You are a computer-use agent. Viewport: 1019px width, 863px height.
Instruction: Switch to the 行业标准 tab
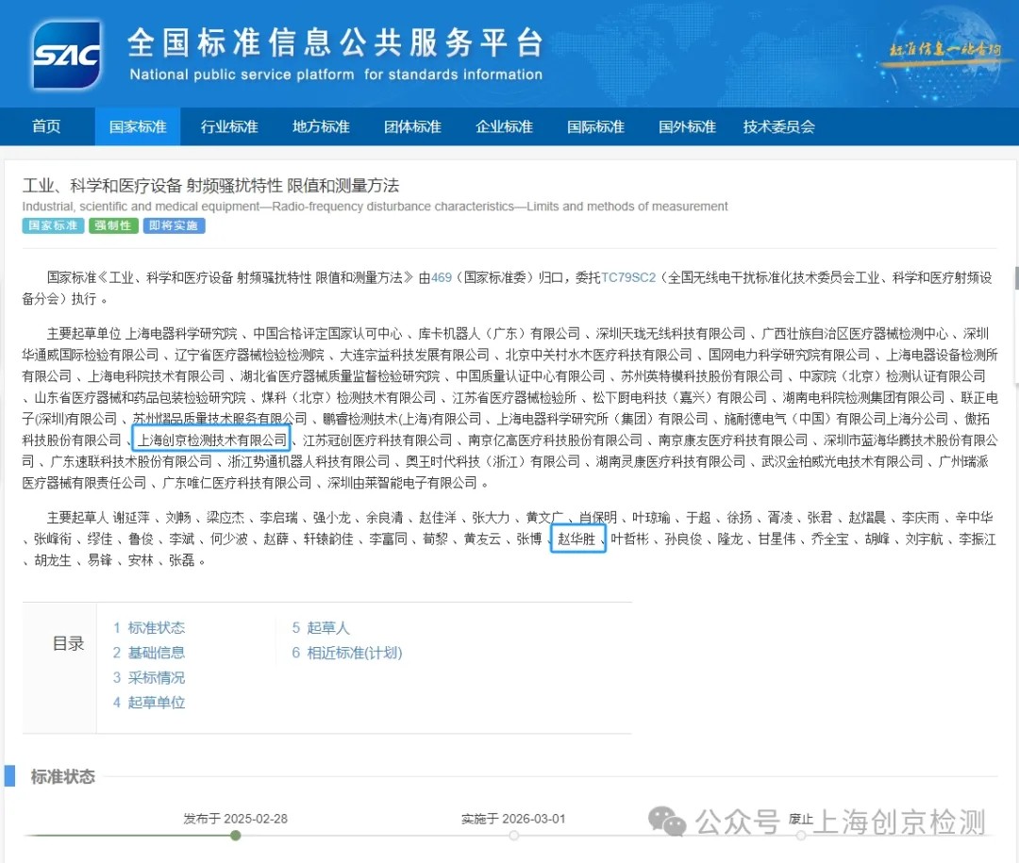click(x=229, y=126)
